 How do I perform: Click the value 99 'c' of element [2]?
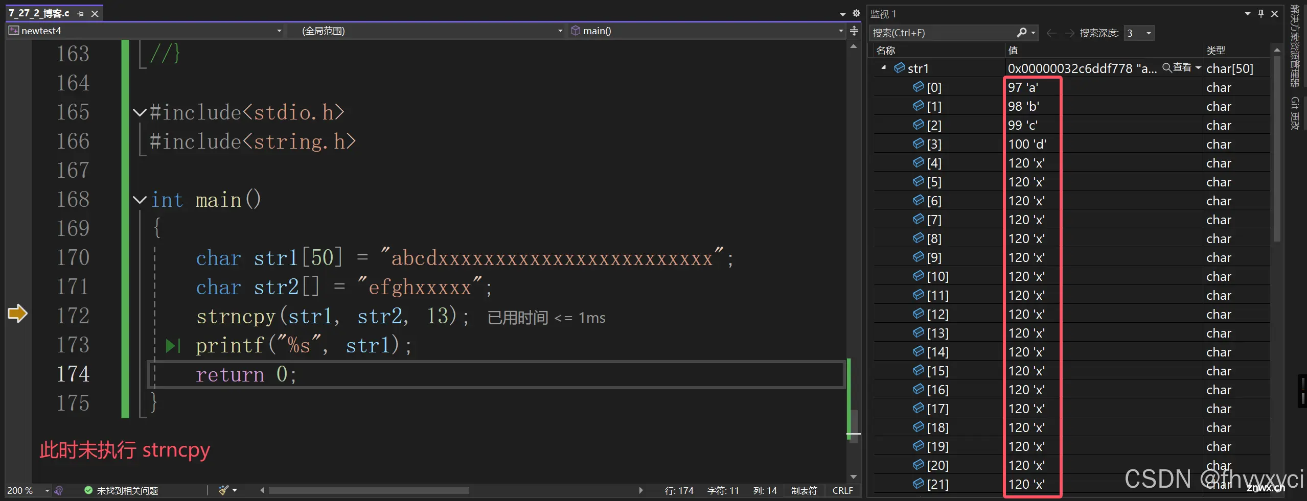click(1023, 125)
